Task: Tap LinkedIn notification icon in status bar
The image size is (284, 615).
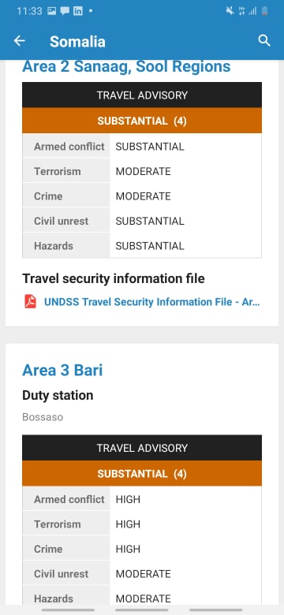Action: click(x=78, y=11)
